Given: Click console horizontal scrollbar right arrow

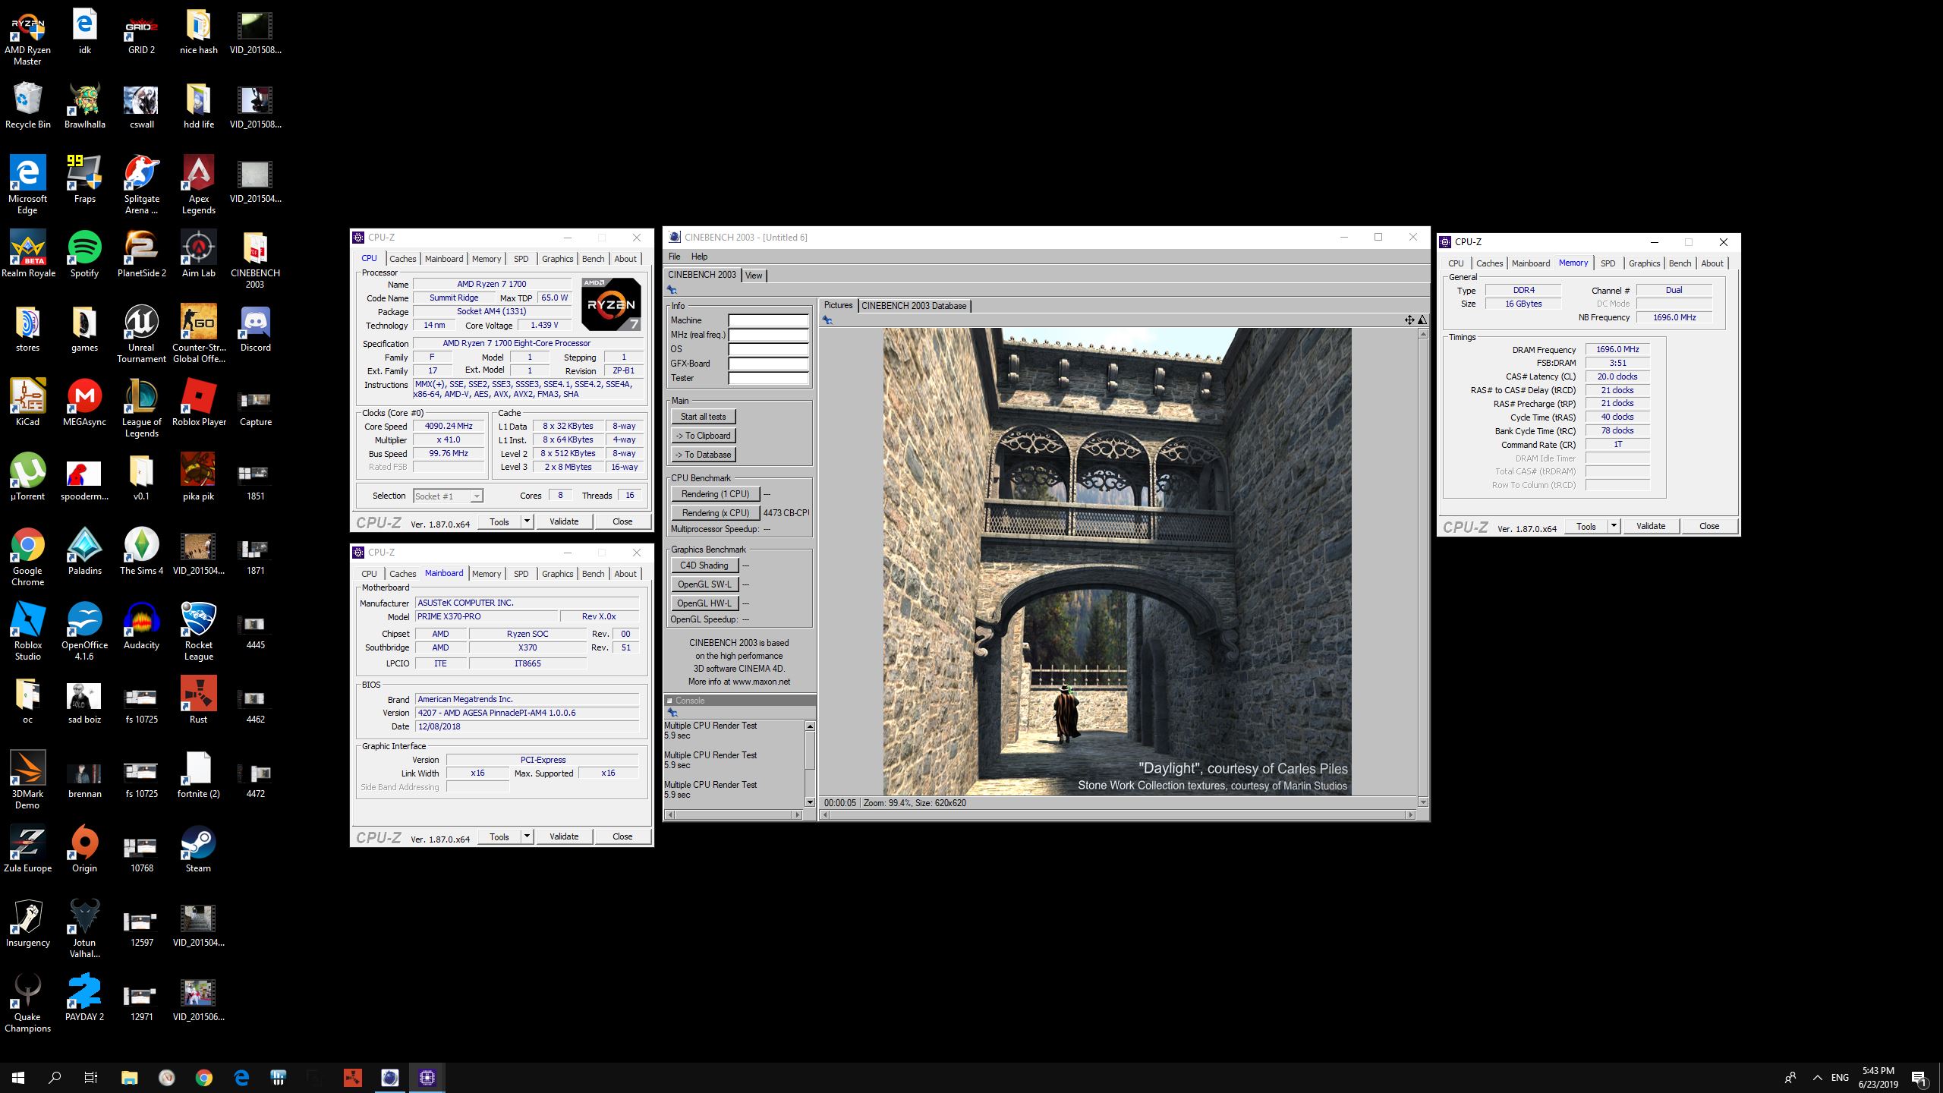Looking at the screenshot, I should 797,815.
